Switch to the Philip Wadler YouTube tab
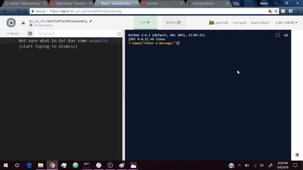This screenshot has width=303, height=170. 71,3
